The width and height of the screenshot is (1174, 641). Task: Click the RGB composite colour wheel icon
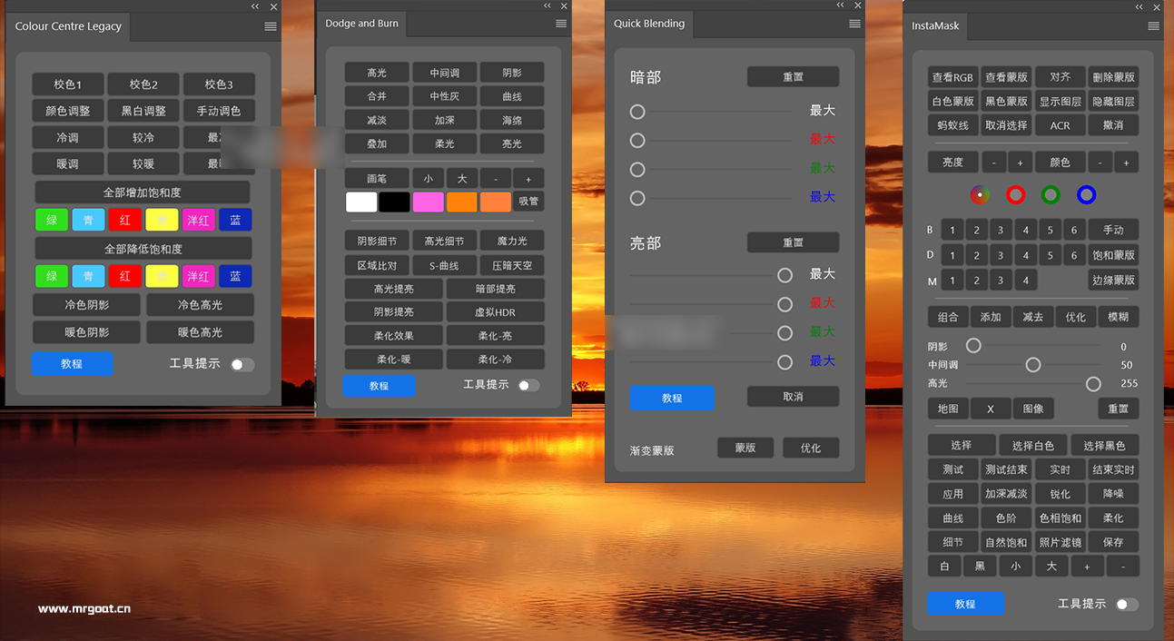tap(980, 194)
